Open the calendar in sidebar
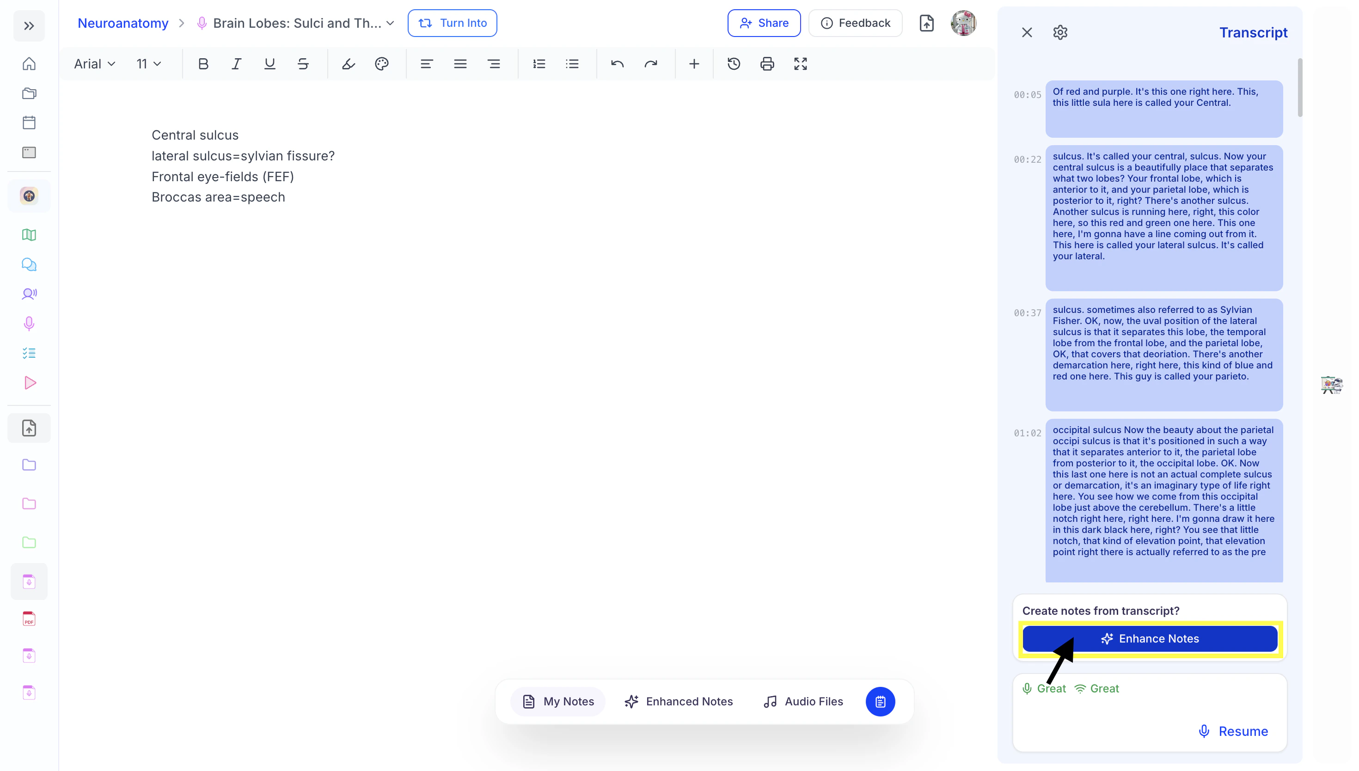The width and height of the screenshot is (1359, 771). point(29,123)
